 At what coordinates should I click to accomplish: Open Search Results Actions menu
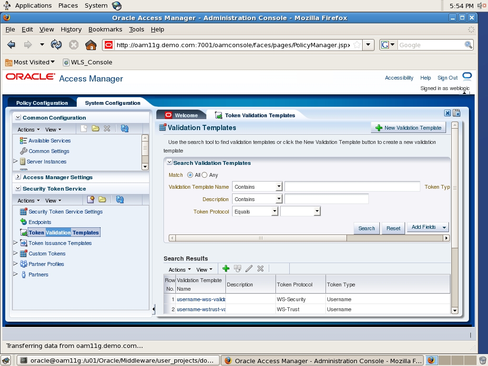[x=180, y=270]
